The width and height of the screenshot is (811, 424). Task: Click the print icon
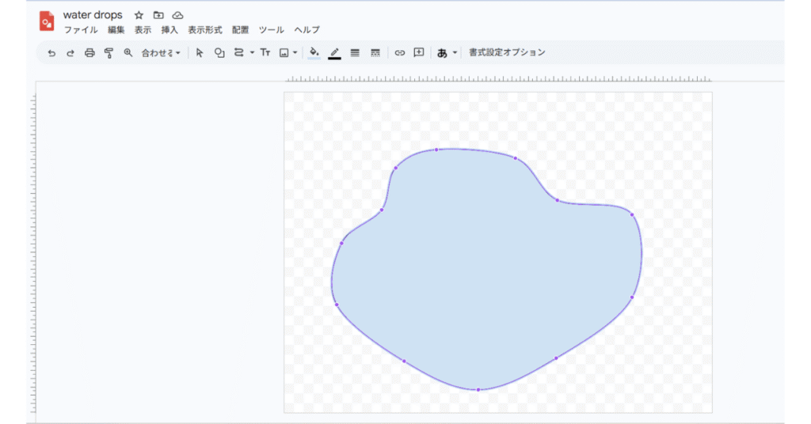coord(89,53)
